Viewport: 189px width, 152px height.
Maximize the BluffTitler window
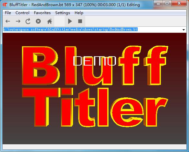[167, 4]
